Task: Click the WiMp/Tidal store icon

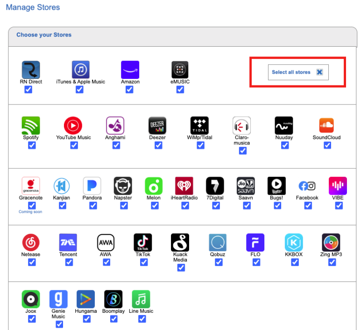Action: (x=199, y=126)
